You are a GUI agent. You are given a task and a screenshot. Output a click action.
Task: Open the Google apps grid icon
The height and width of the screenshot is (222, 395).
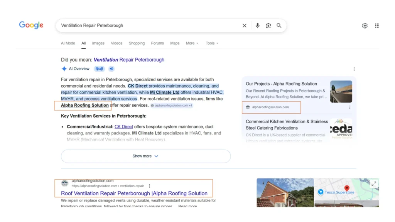pyautogui.click(x=377, y=25)
